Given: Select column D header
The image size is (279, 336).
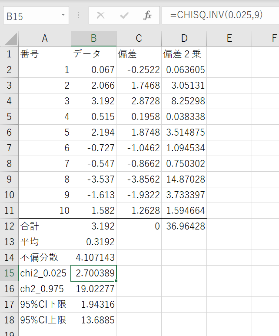Looking at the screenshot, I should tap(184, 39).
